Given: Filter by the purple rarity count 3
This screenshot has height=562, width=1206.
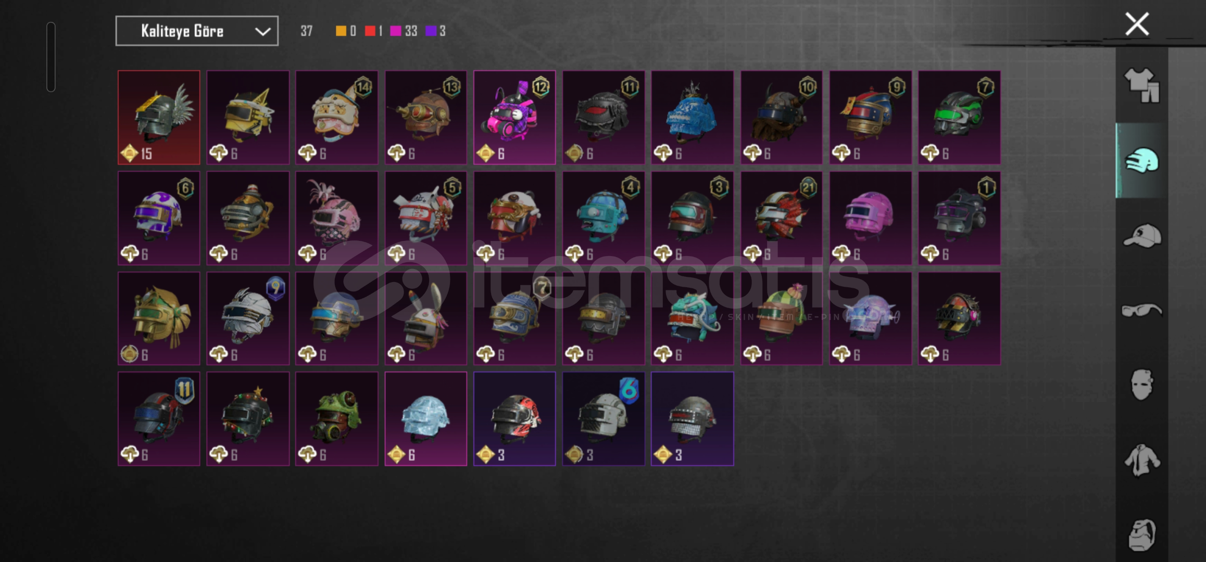Looking at the screenshot, I should (x=436, y=31).
